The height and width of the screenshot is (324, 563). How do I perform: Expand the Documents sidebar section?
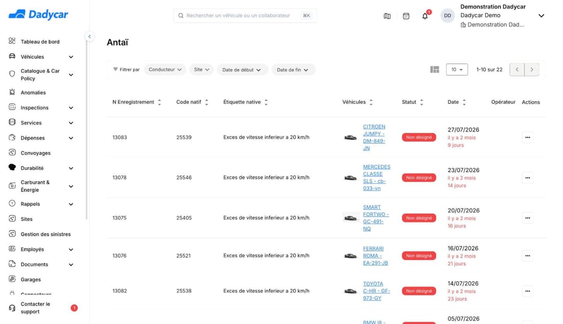(x=71, y=265)
